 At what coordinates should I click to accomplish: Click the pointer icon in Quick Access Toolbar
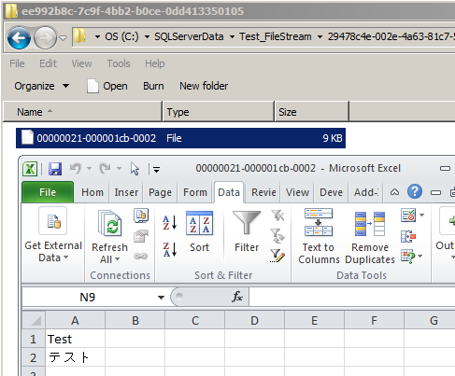pyautogui.click(x=135, y=169)
